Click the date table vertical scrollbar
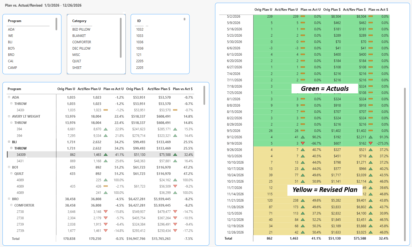The image size is (412, 247). [405, 164]
